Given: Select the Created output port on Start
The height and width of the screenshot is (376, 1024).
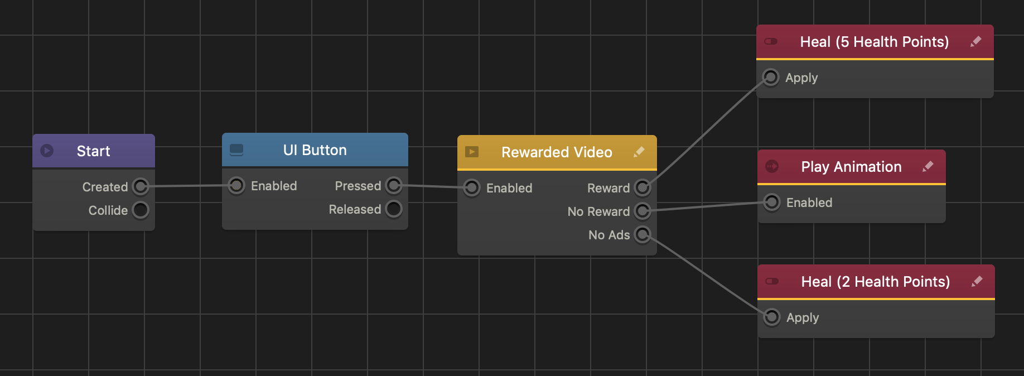Looking at the screenshot, I should [x=141, y=187].
